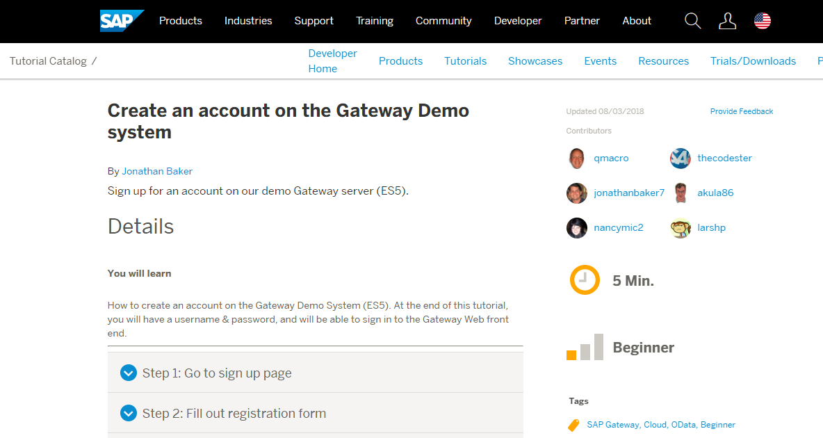
Task: Expand Step 2: Fill out registration form
Action: tap(315, 413)
